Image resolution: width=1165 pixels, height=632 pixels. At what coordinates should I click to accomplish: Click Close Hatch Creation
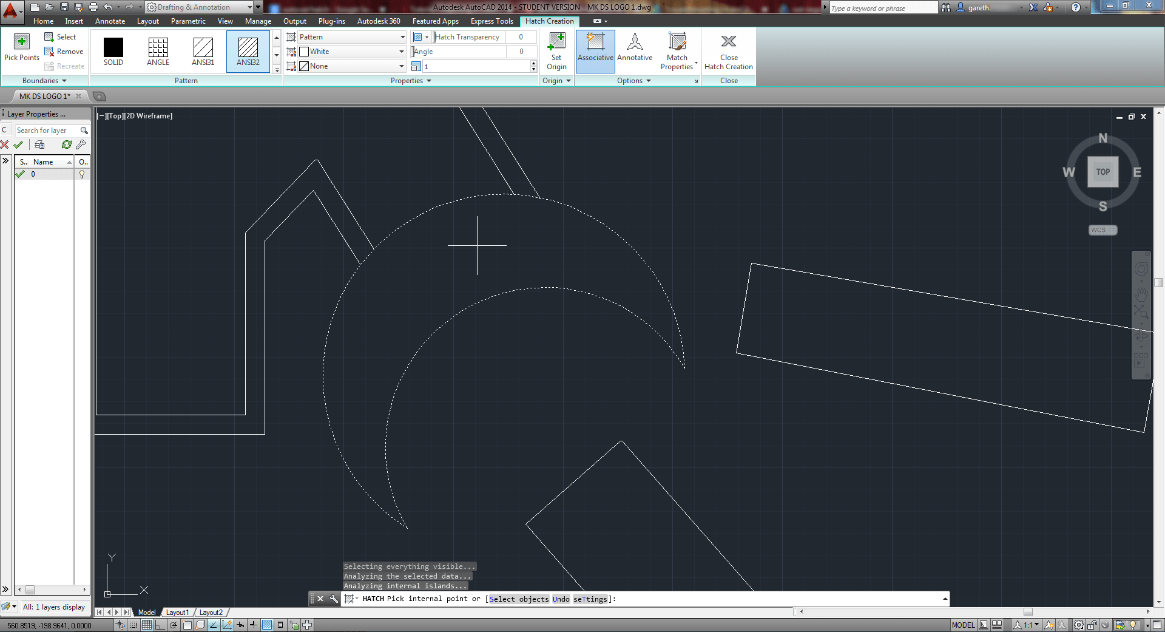(x=728, y=51)
